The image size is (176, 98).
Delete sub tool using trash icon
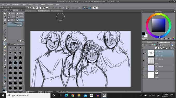(23, 41)
